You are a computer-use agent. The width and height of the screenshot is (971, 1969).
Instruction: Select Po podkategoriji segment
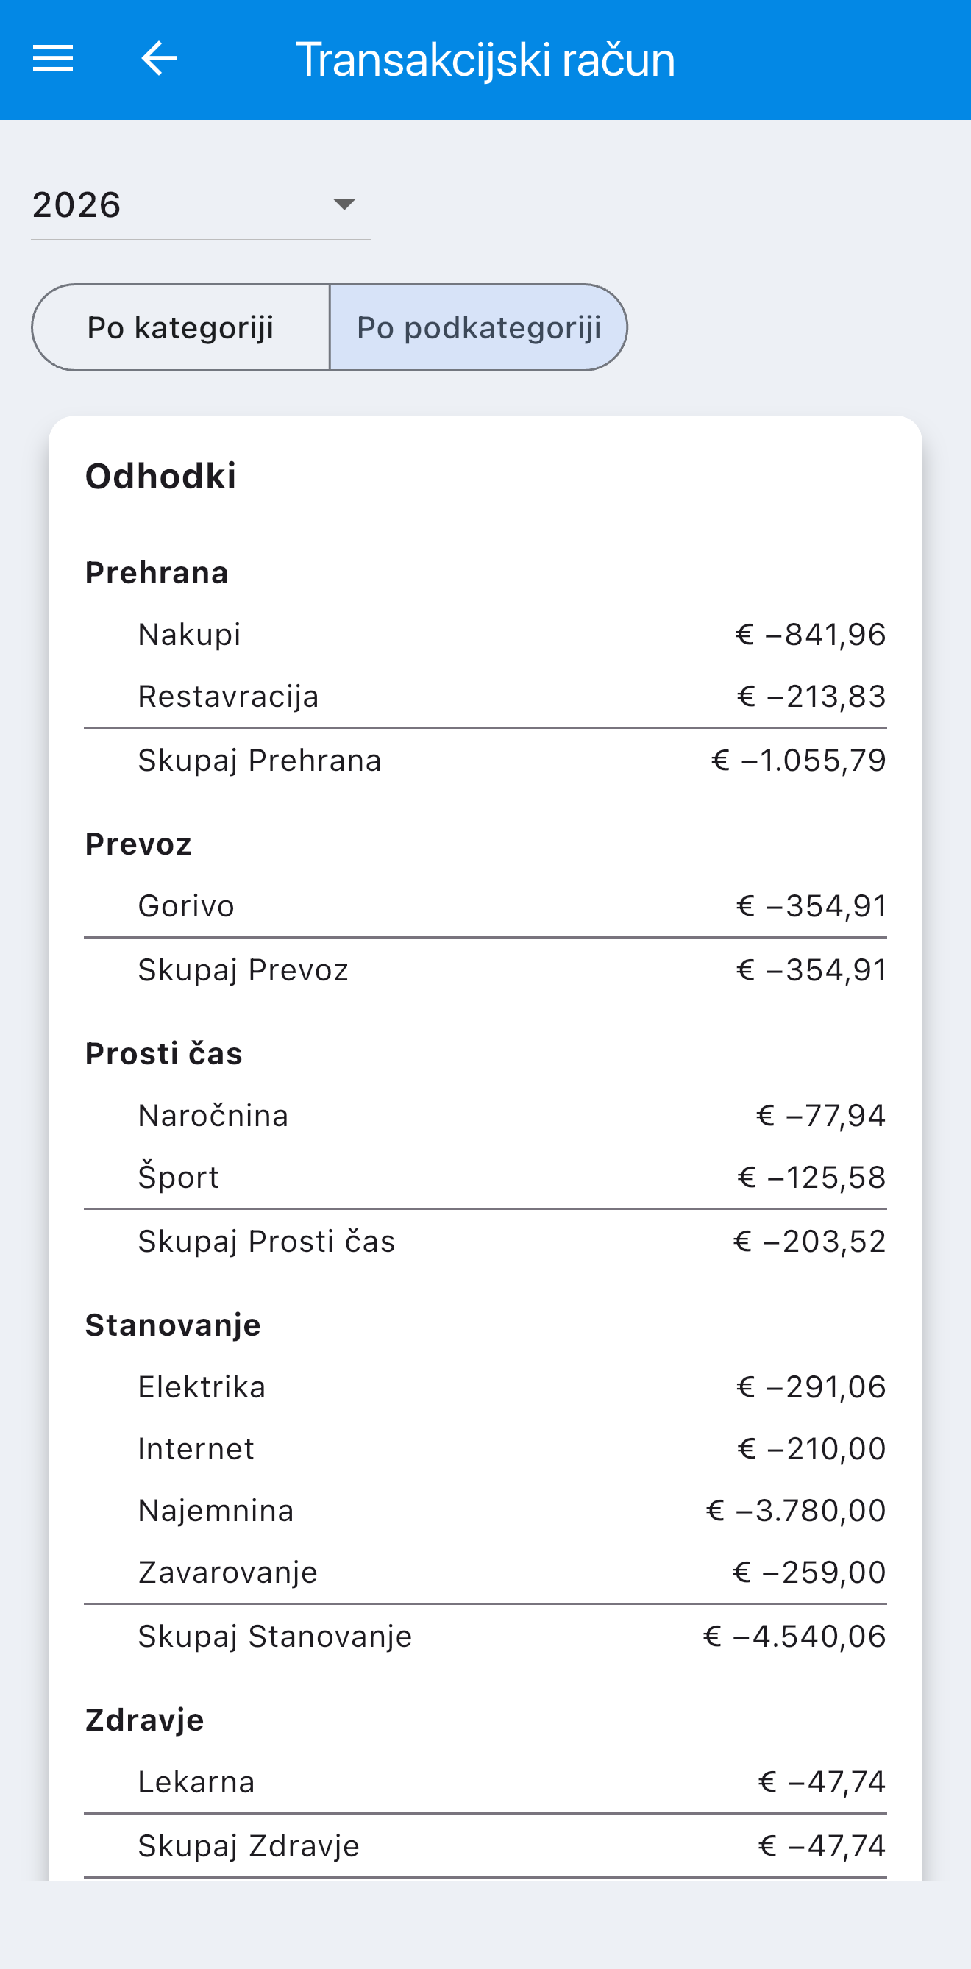click(x=479, y=327)
